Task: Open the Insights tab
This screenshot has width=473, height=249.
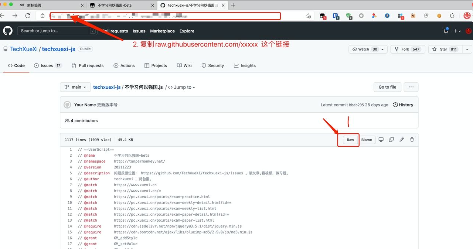Action: [x=245, y=65]
